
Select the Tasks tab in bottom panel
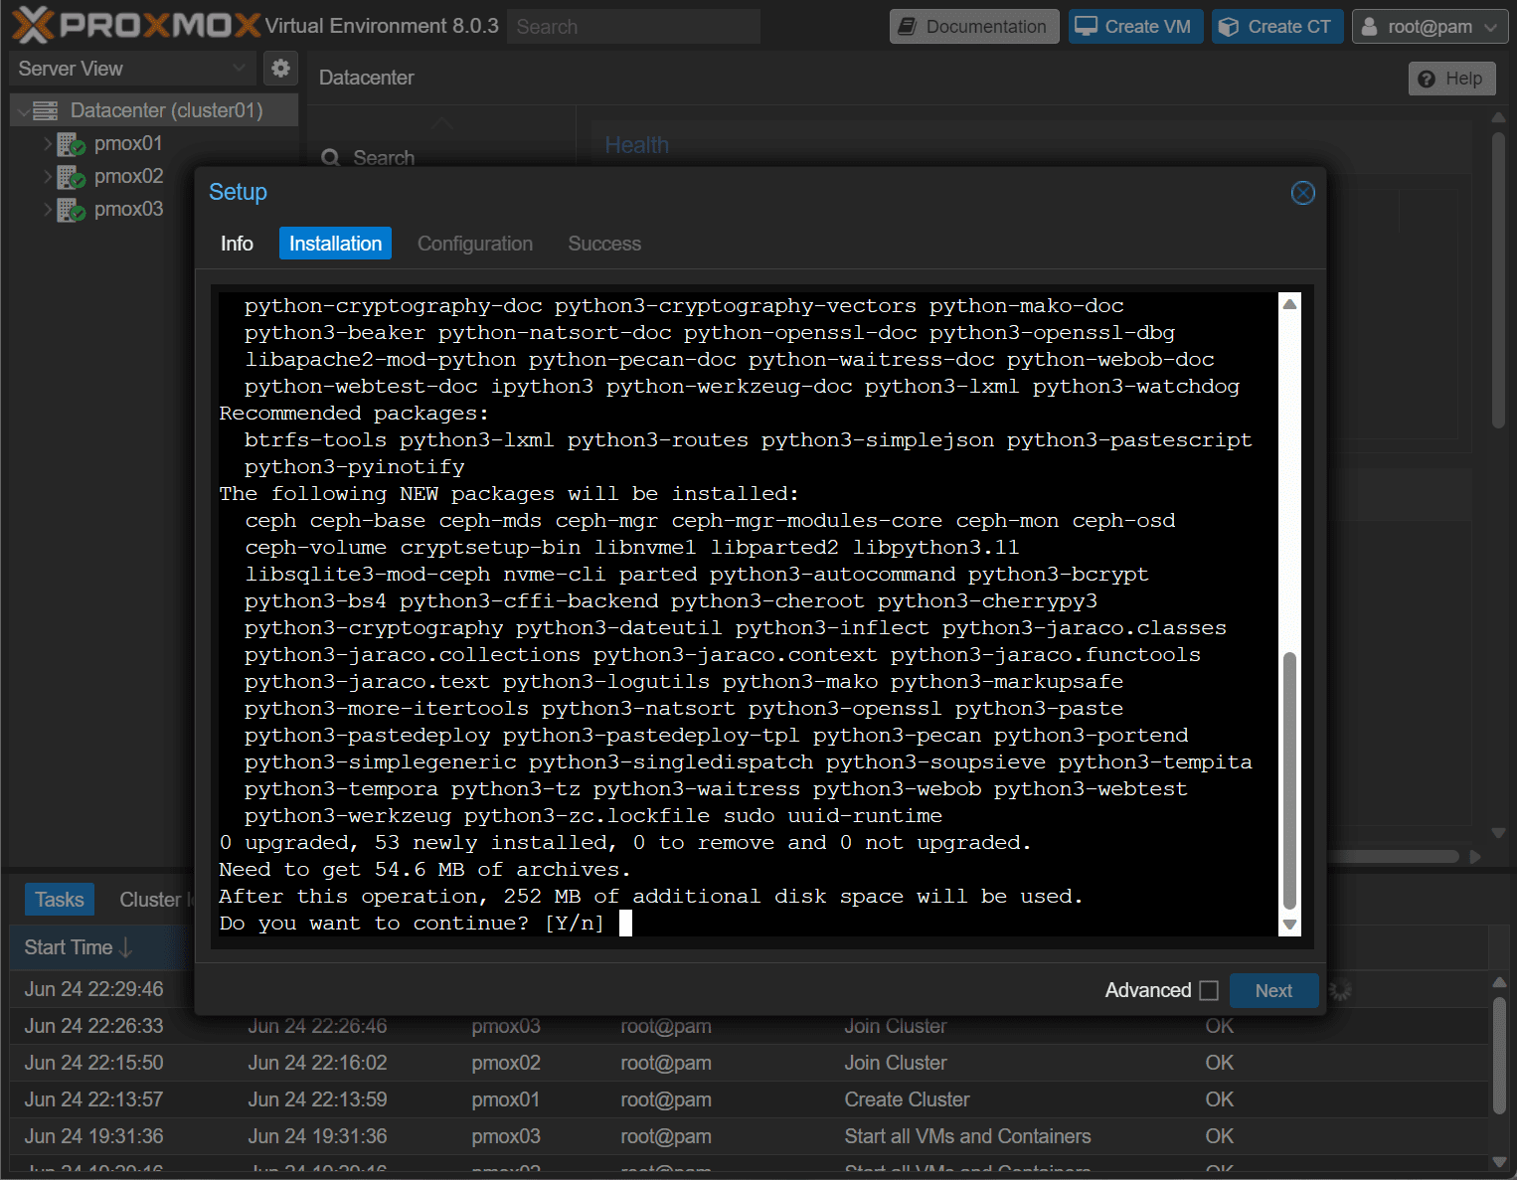[x=60, y=900]
